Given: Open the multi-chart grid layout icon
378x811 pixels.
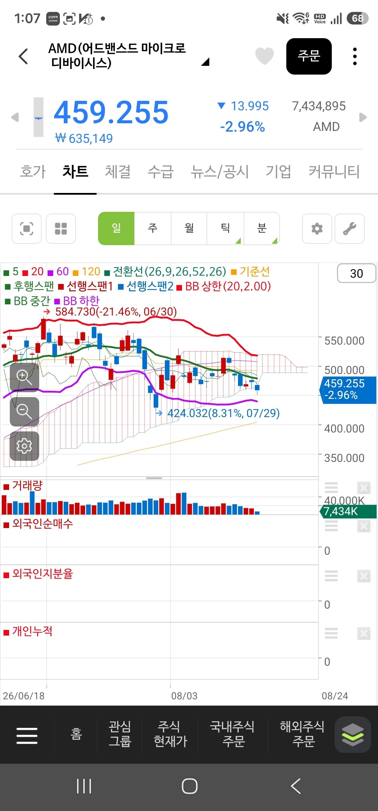Looking at the screenshot, I should pyautogui.click(x=61, y=229).
